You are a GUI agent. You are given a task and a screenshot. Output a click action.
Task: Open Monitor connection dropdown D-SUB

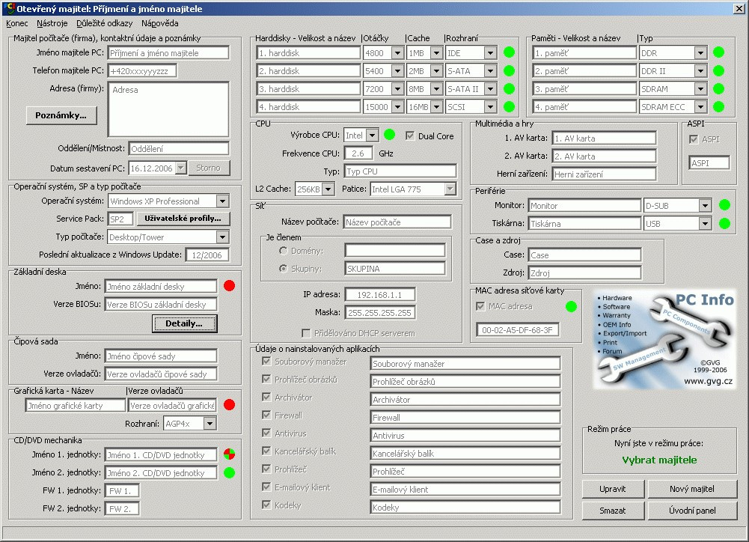(705, 206)
